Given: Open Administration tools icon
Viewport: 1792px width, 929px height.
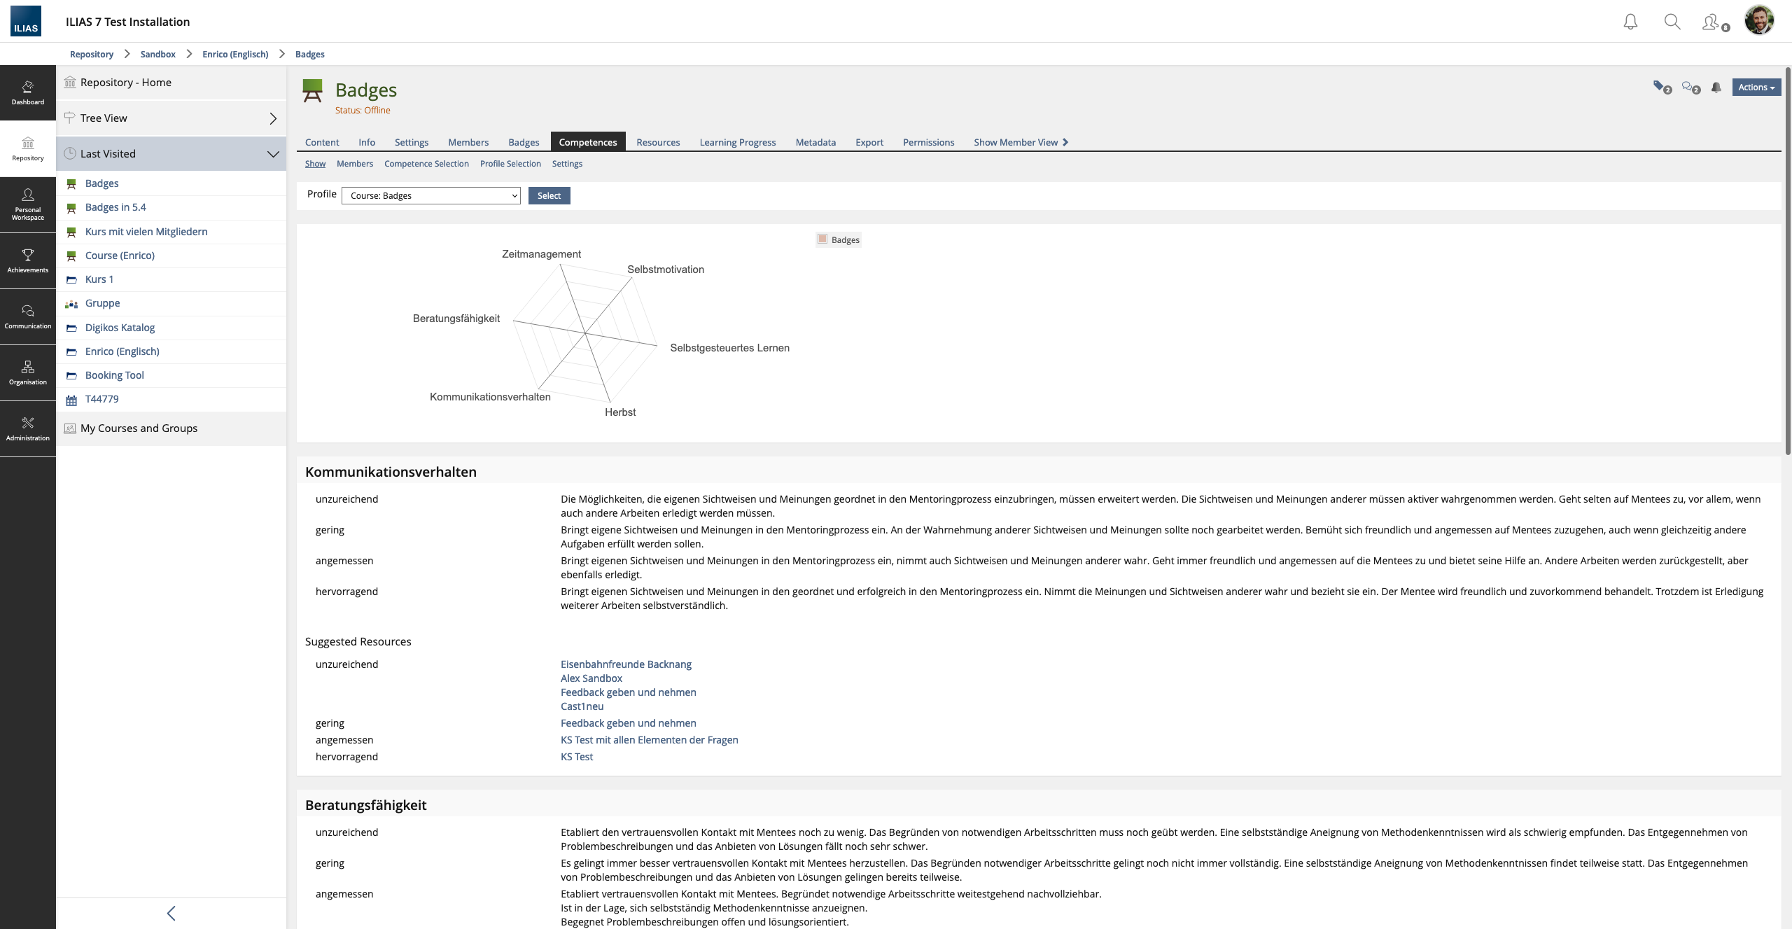Looking at the screenshot, I should click(27, 428).
